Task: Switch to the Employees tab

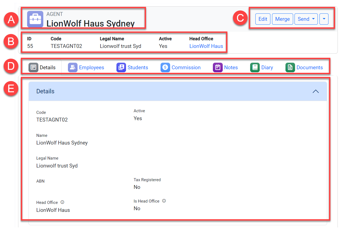Action: click(91, 67)
